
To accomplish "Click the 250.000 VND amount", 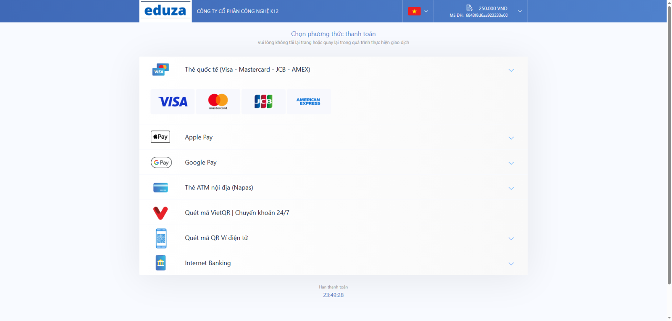I will pyautogui.click(x=493, y=8).
